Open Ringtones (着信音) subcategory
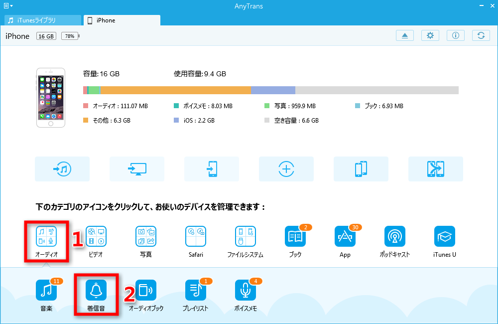The height and width of the screenshot is (324, 498). (x=96, y=290)
